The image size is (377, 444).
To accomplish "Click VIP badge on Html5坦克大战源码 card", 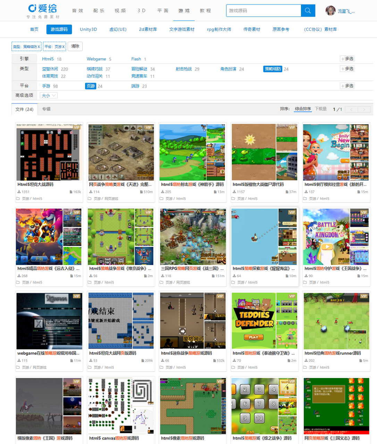I will coord(77,127).
